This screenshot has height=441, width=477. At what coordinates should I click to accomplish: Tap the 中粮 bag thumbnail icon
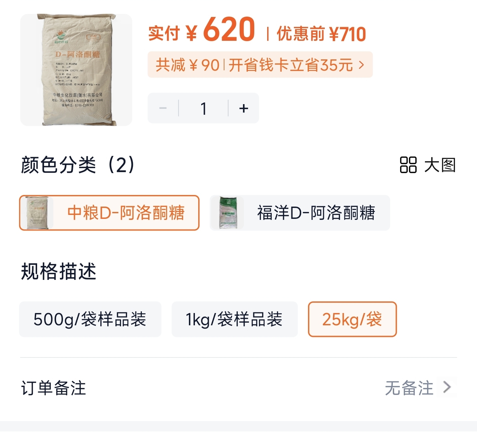tap(37, 213)
